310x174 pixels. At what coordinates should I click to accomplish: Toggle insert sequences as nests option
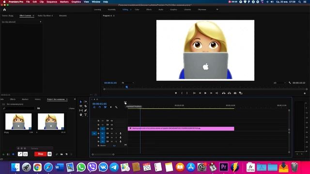pyautogui.click(x=94, y=107)
